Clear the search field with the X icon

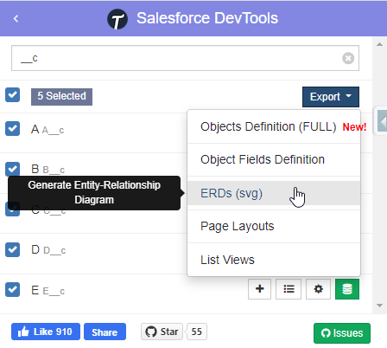pyautogui.click(x=348, y=58)
